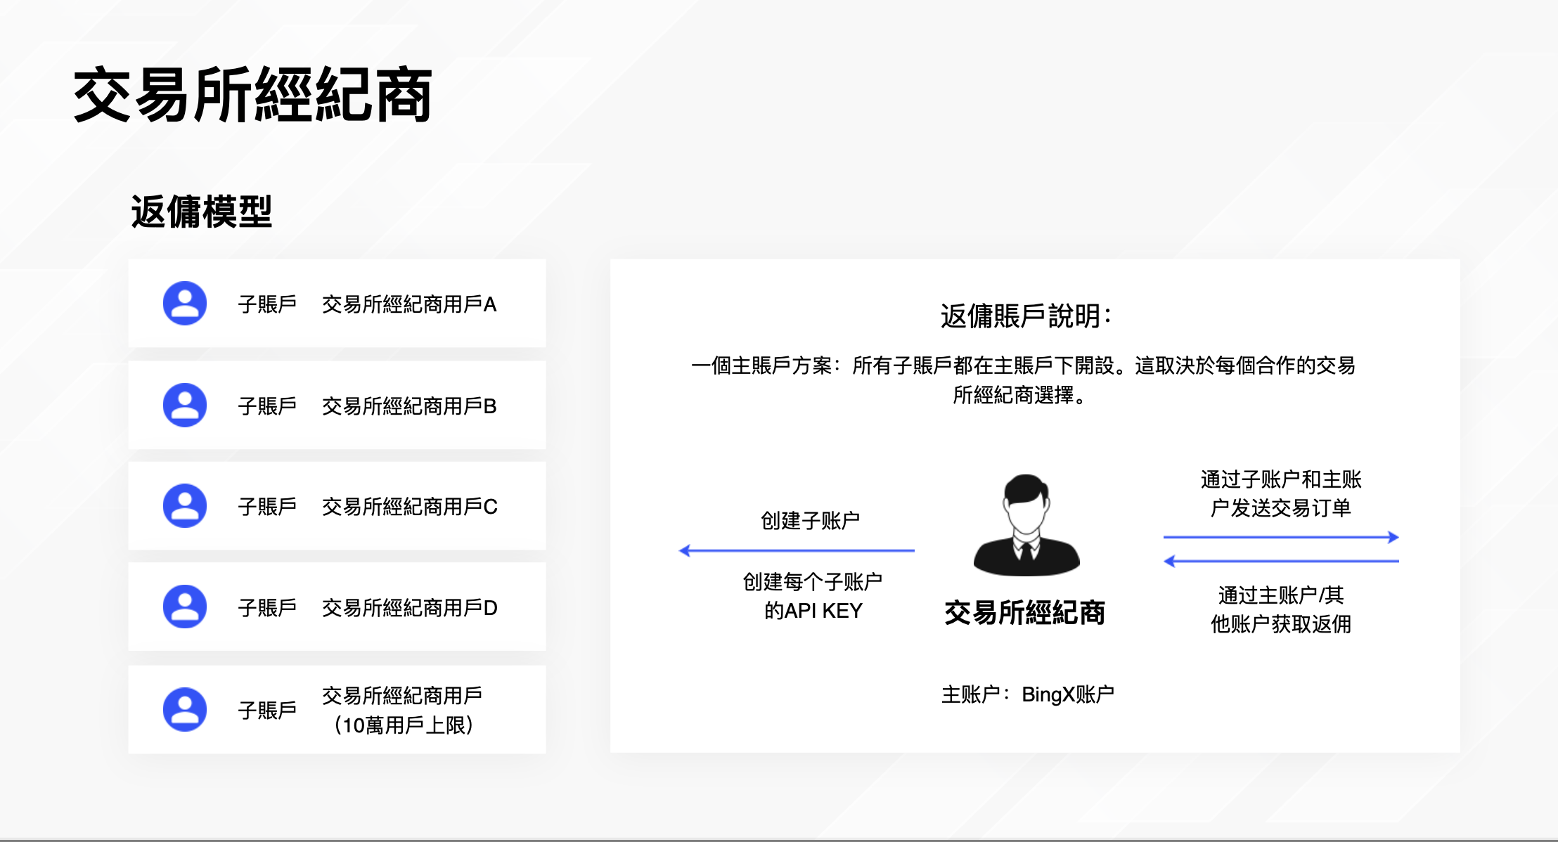The width and height of the screenshot is (1558, 842).
Task: Click the bold 交易所經紀商 label under the businessman
Action: coord(1024,613)
